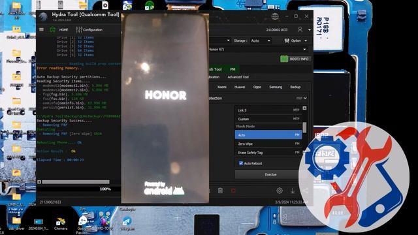Switch to the Flash Tool tab
Image resolution: width=418 pixels, height=235 pixels.
coord(216,69)
